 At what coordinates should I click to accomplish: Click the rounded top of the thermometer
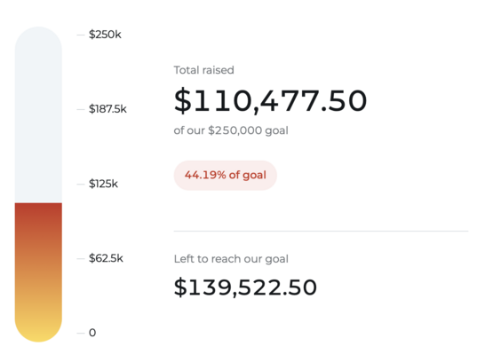pos(38,37)
